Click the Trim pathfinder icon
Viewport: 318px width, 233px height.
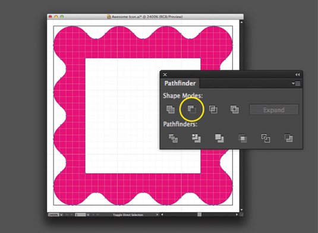tap(196, 138)
